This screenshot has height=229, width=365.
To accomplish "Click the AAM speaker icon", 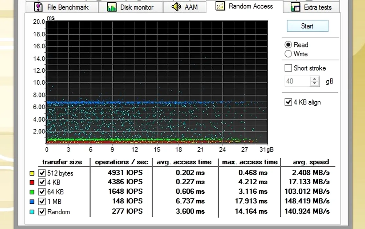I will (176, 7).
